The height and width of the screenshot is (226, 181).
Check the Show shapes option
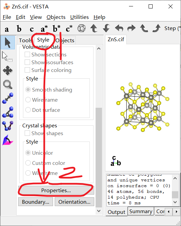tap(27, 133)
